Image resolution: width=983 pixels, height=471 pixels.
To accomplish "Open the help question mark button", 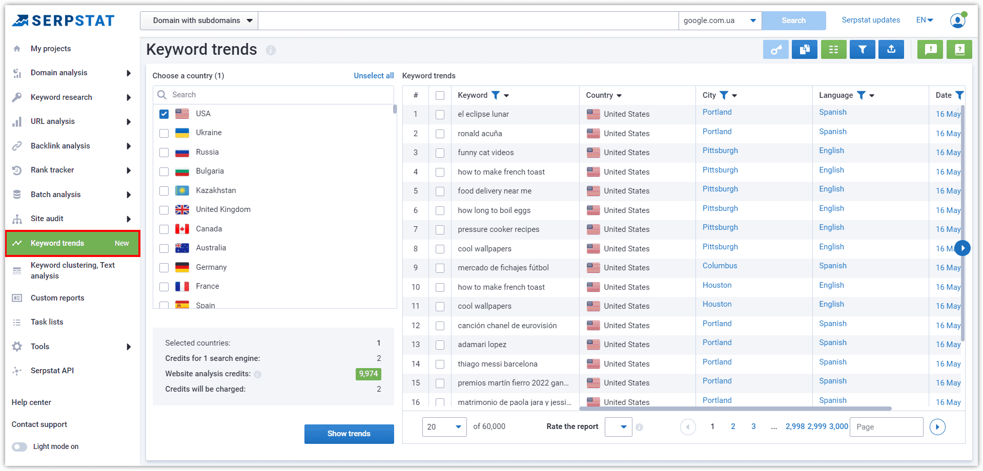I will [959, 50].
